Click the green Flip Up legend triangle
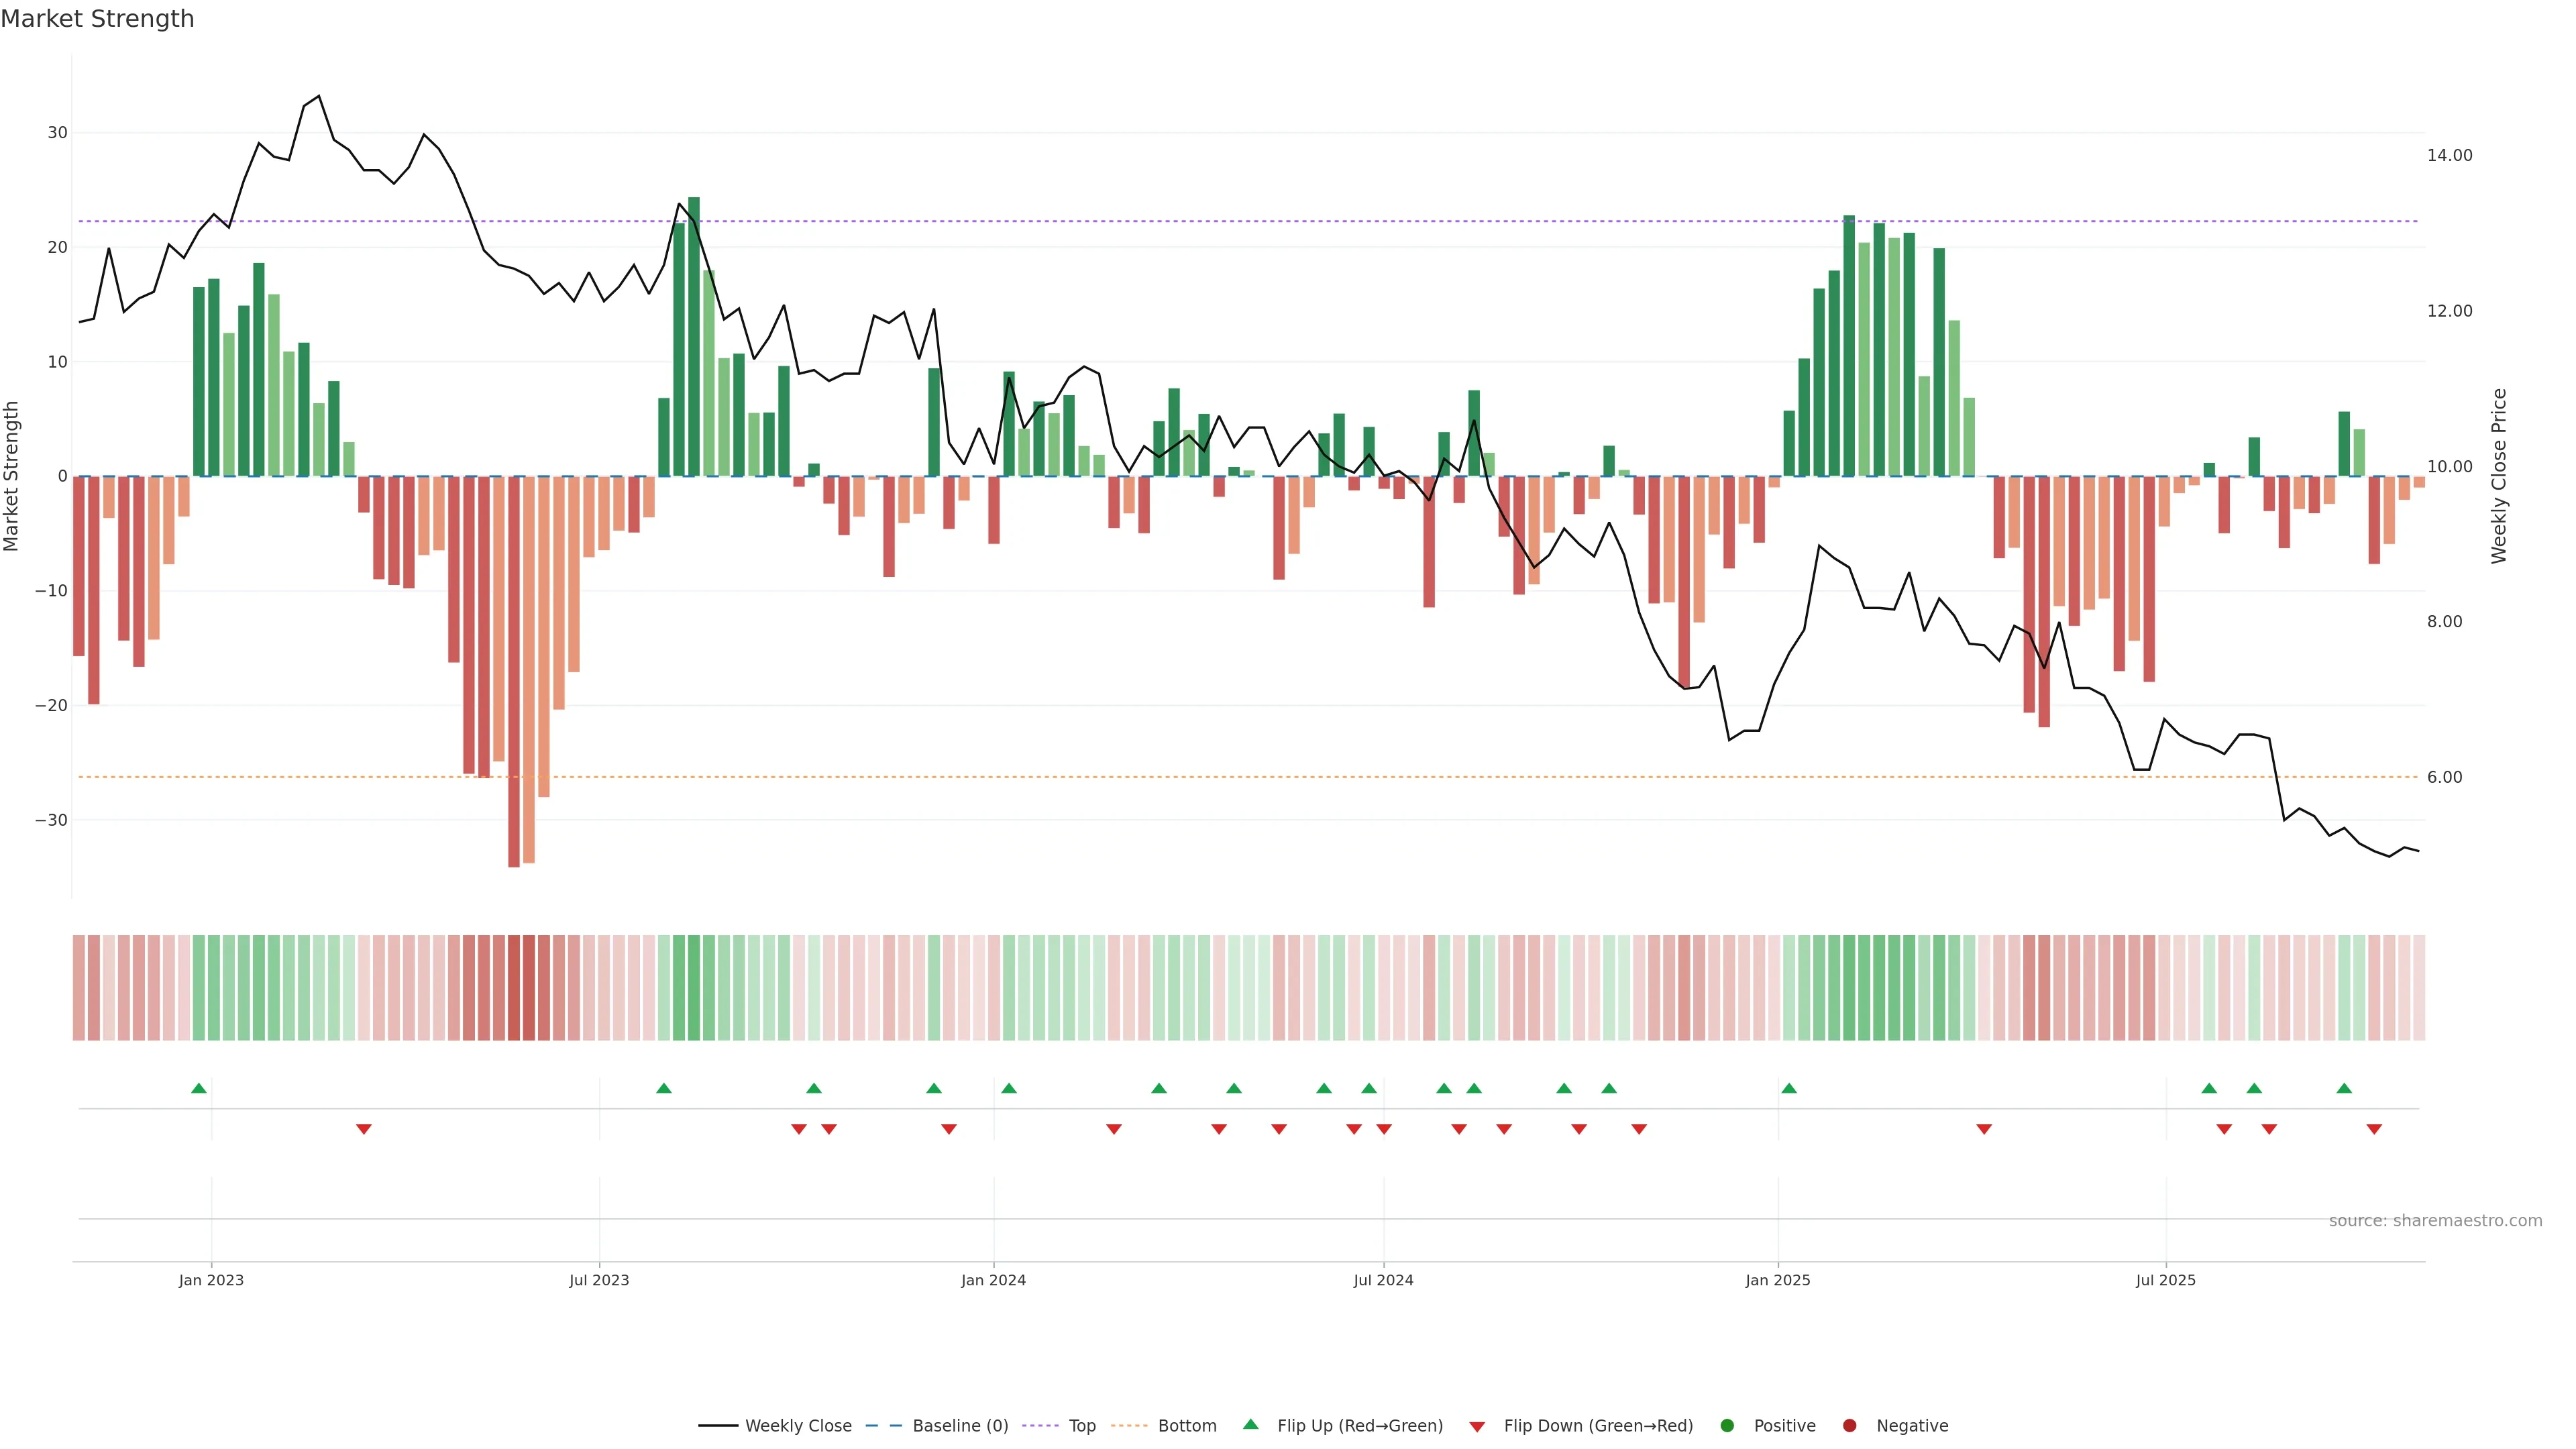 (1250, 1424)
